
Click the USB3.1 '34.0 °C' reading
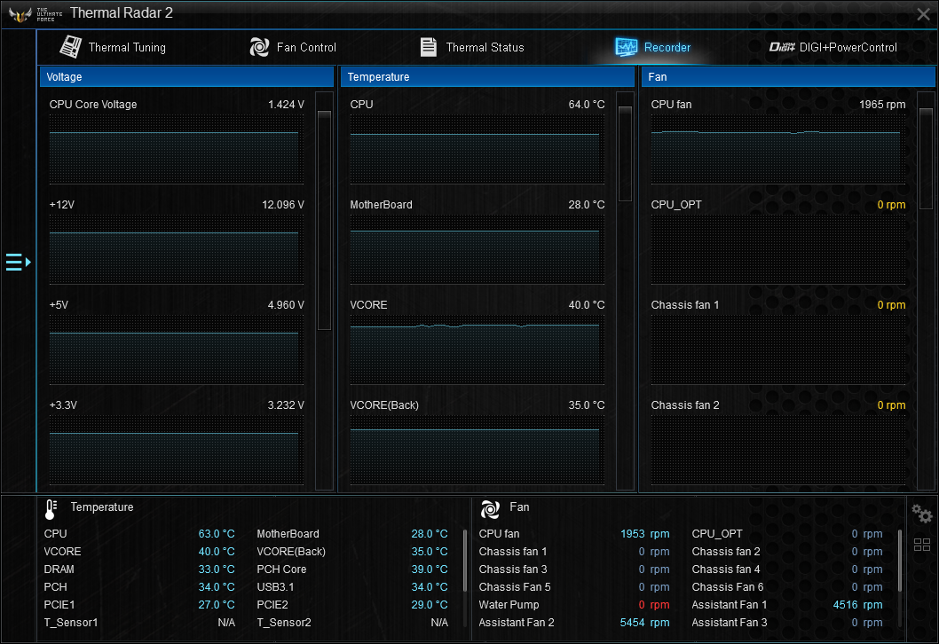(x=430, y=587)
